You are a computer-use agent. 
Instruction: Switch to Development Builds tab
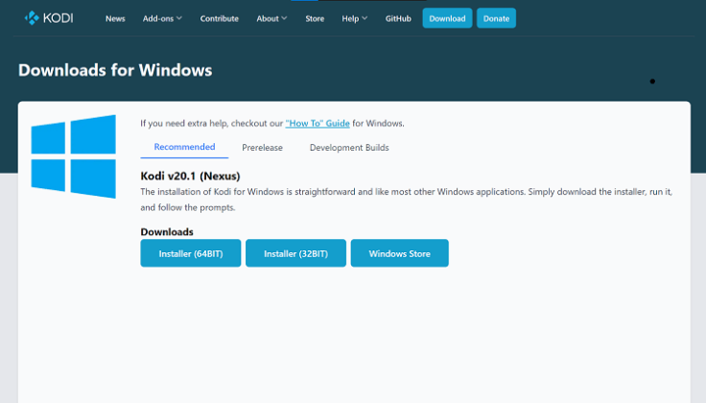click(349, 148)
